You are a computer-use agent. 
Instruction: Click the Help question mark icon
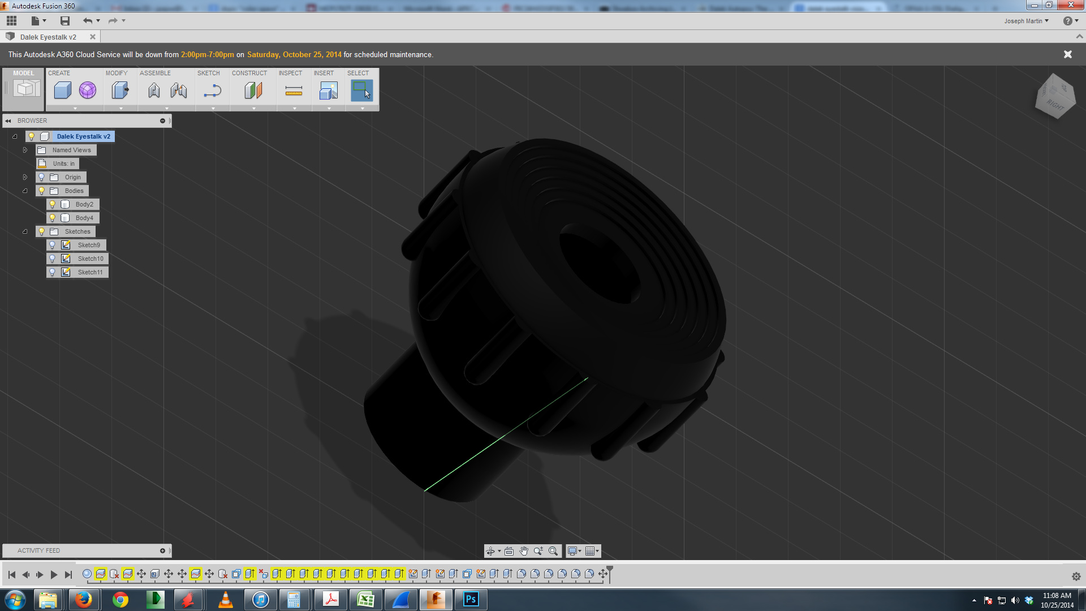pos(1067,21)
